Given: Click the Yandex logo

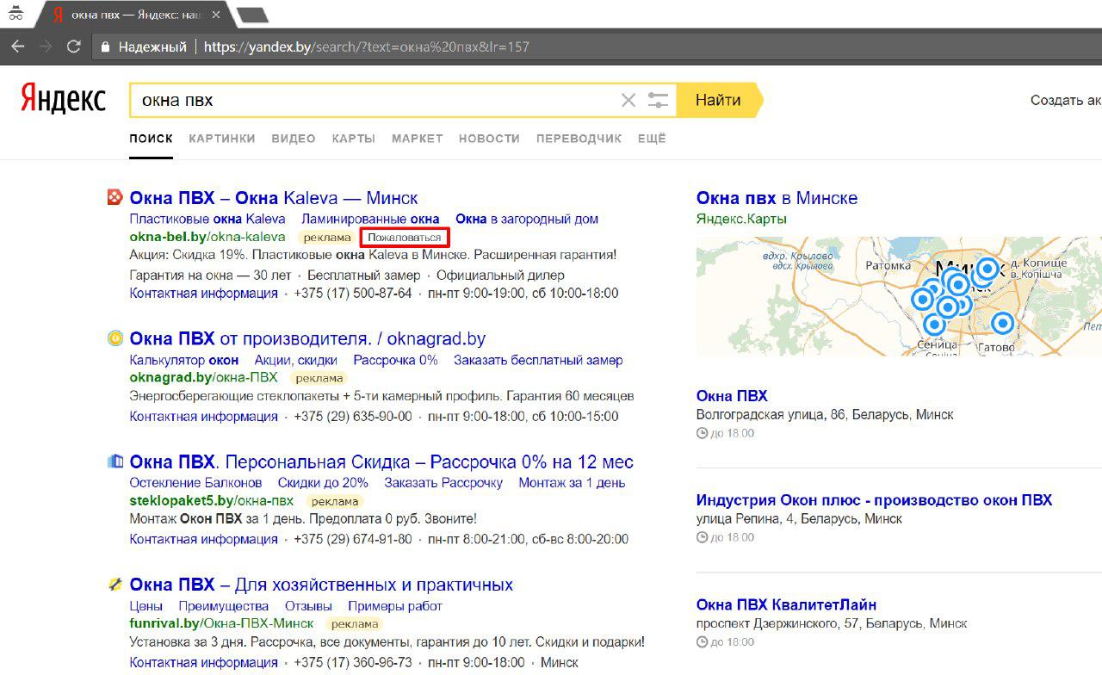Looking at the screenshot, I should click(x=63, y=99).
